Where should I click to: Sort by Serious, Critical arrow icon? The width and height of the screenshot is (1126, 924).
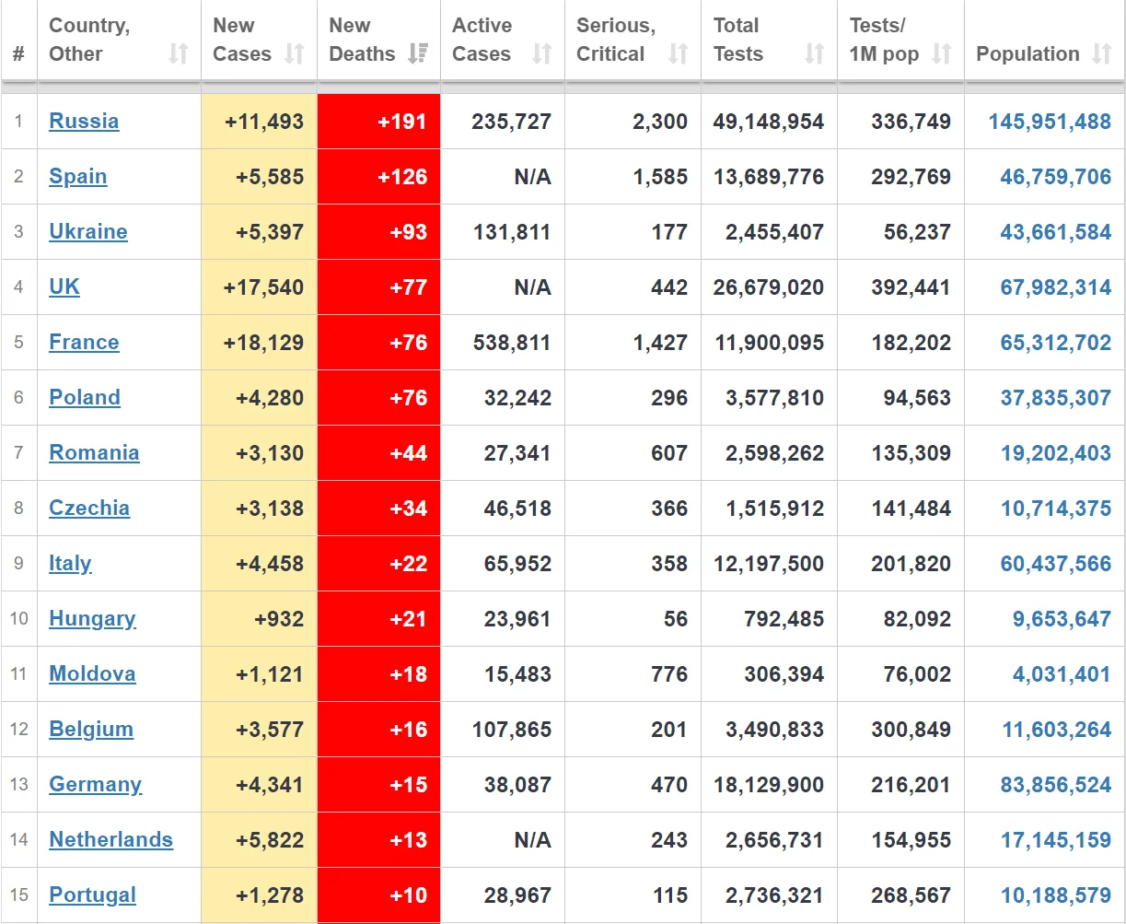(x=679, y=54)
